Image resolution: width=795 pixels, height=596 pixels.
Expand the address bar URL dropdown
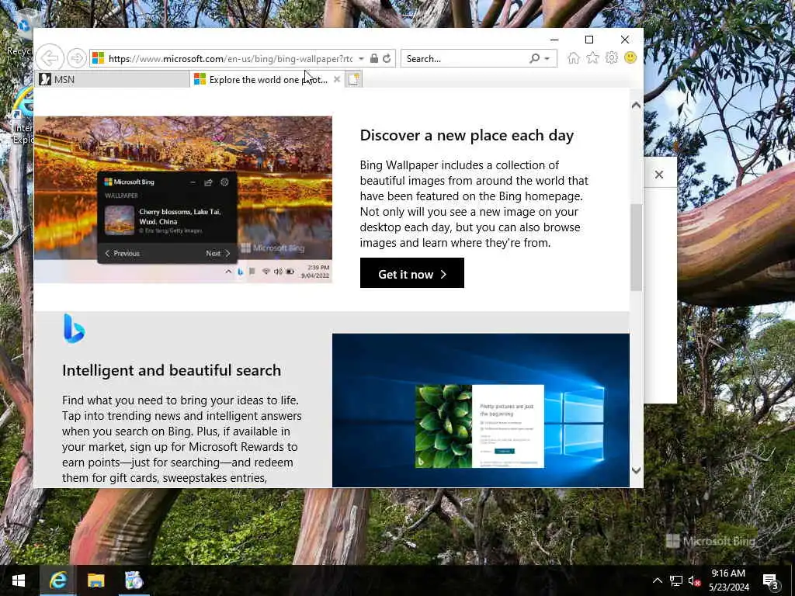click(x=361, y=59)
